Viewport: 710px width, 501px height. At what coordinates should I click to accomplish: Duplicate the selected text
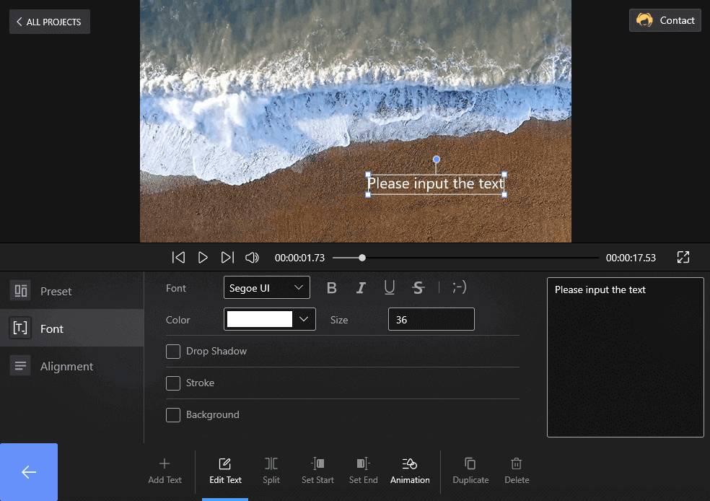470,471
